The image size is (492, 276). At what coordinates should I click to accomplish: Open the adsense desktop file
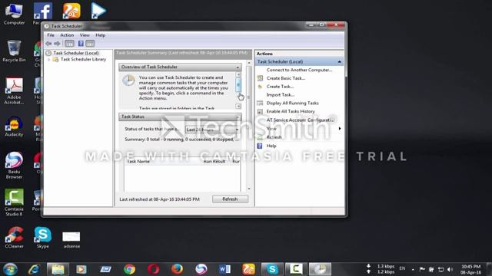click(71, 240)
